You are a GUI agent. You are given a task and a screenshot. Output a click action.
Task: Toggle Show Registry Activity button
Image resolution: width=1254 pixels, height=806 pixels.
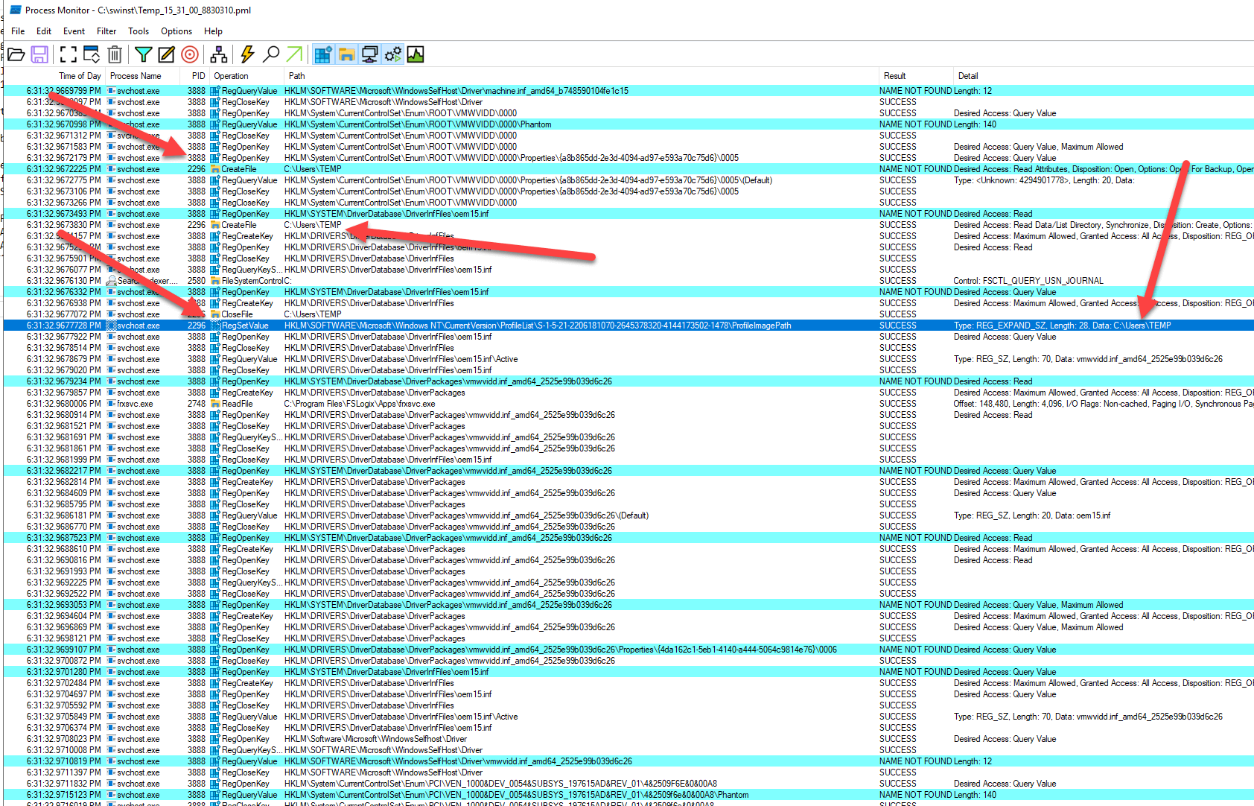pyautogui.click(x=323, y=54)
